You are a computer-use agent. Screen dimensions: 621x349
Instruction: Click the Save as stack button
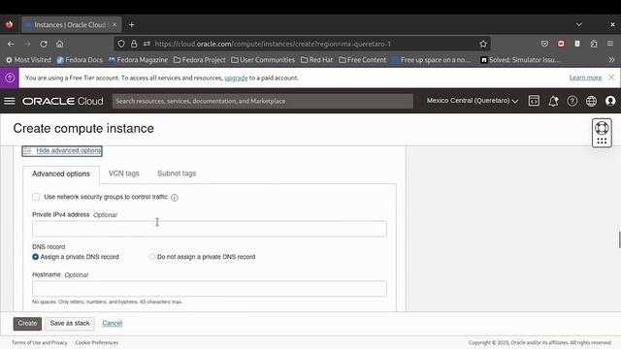70,323
